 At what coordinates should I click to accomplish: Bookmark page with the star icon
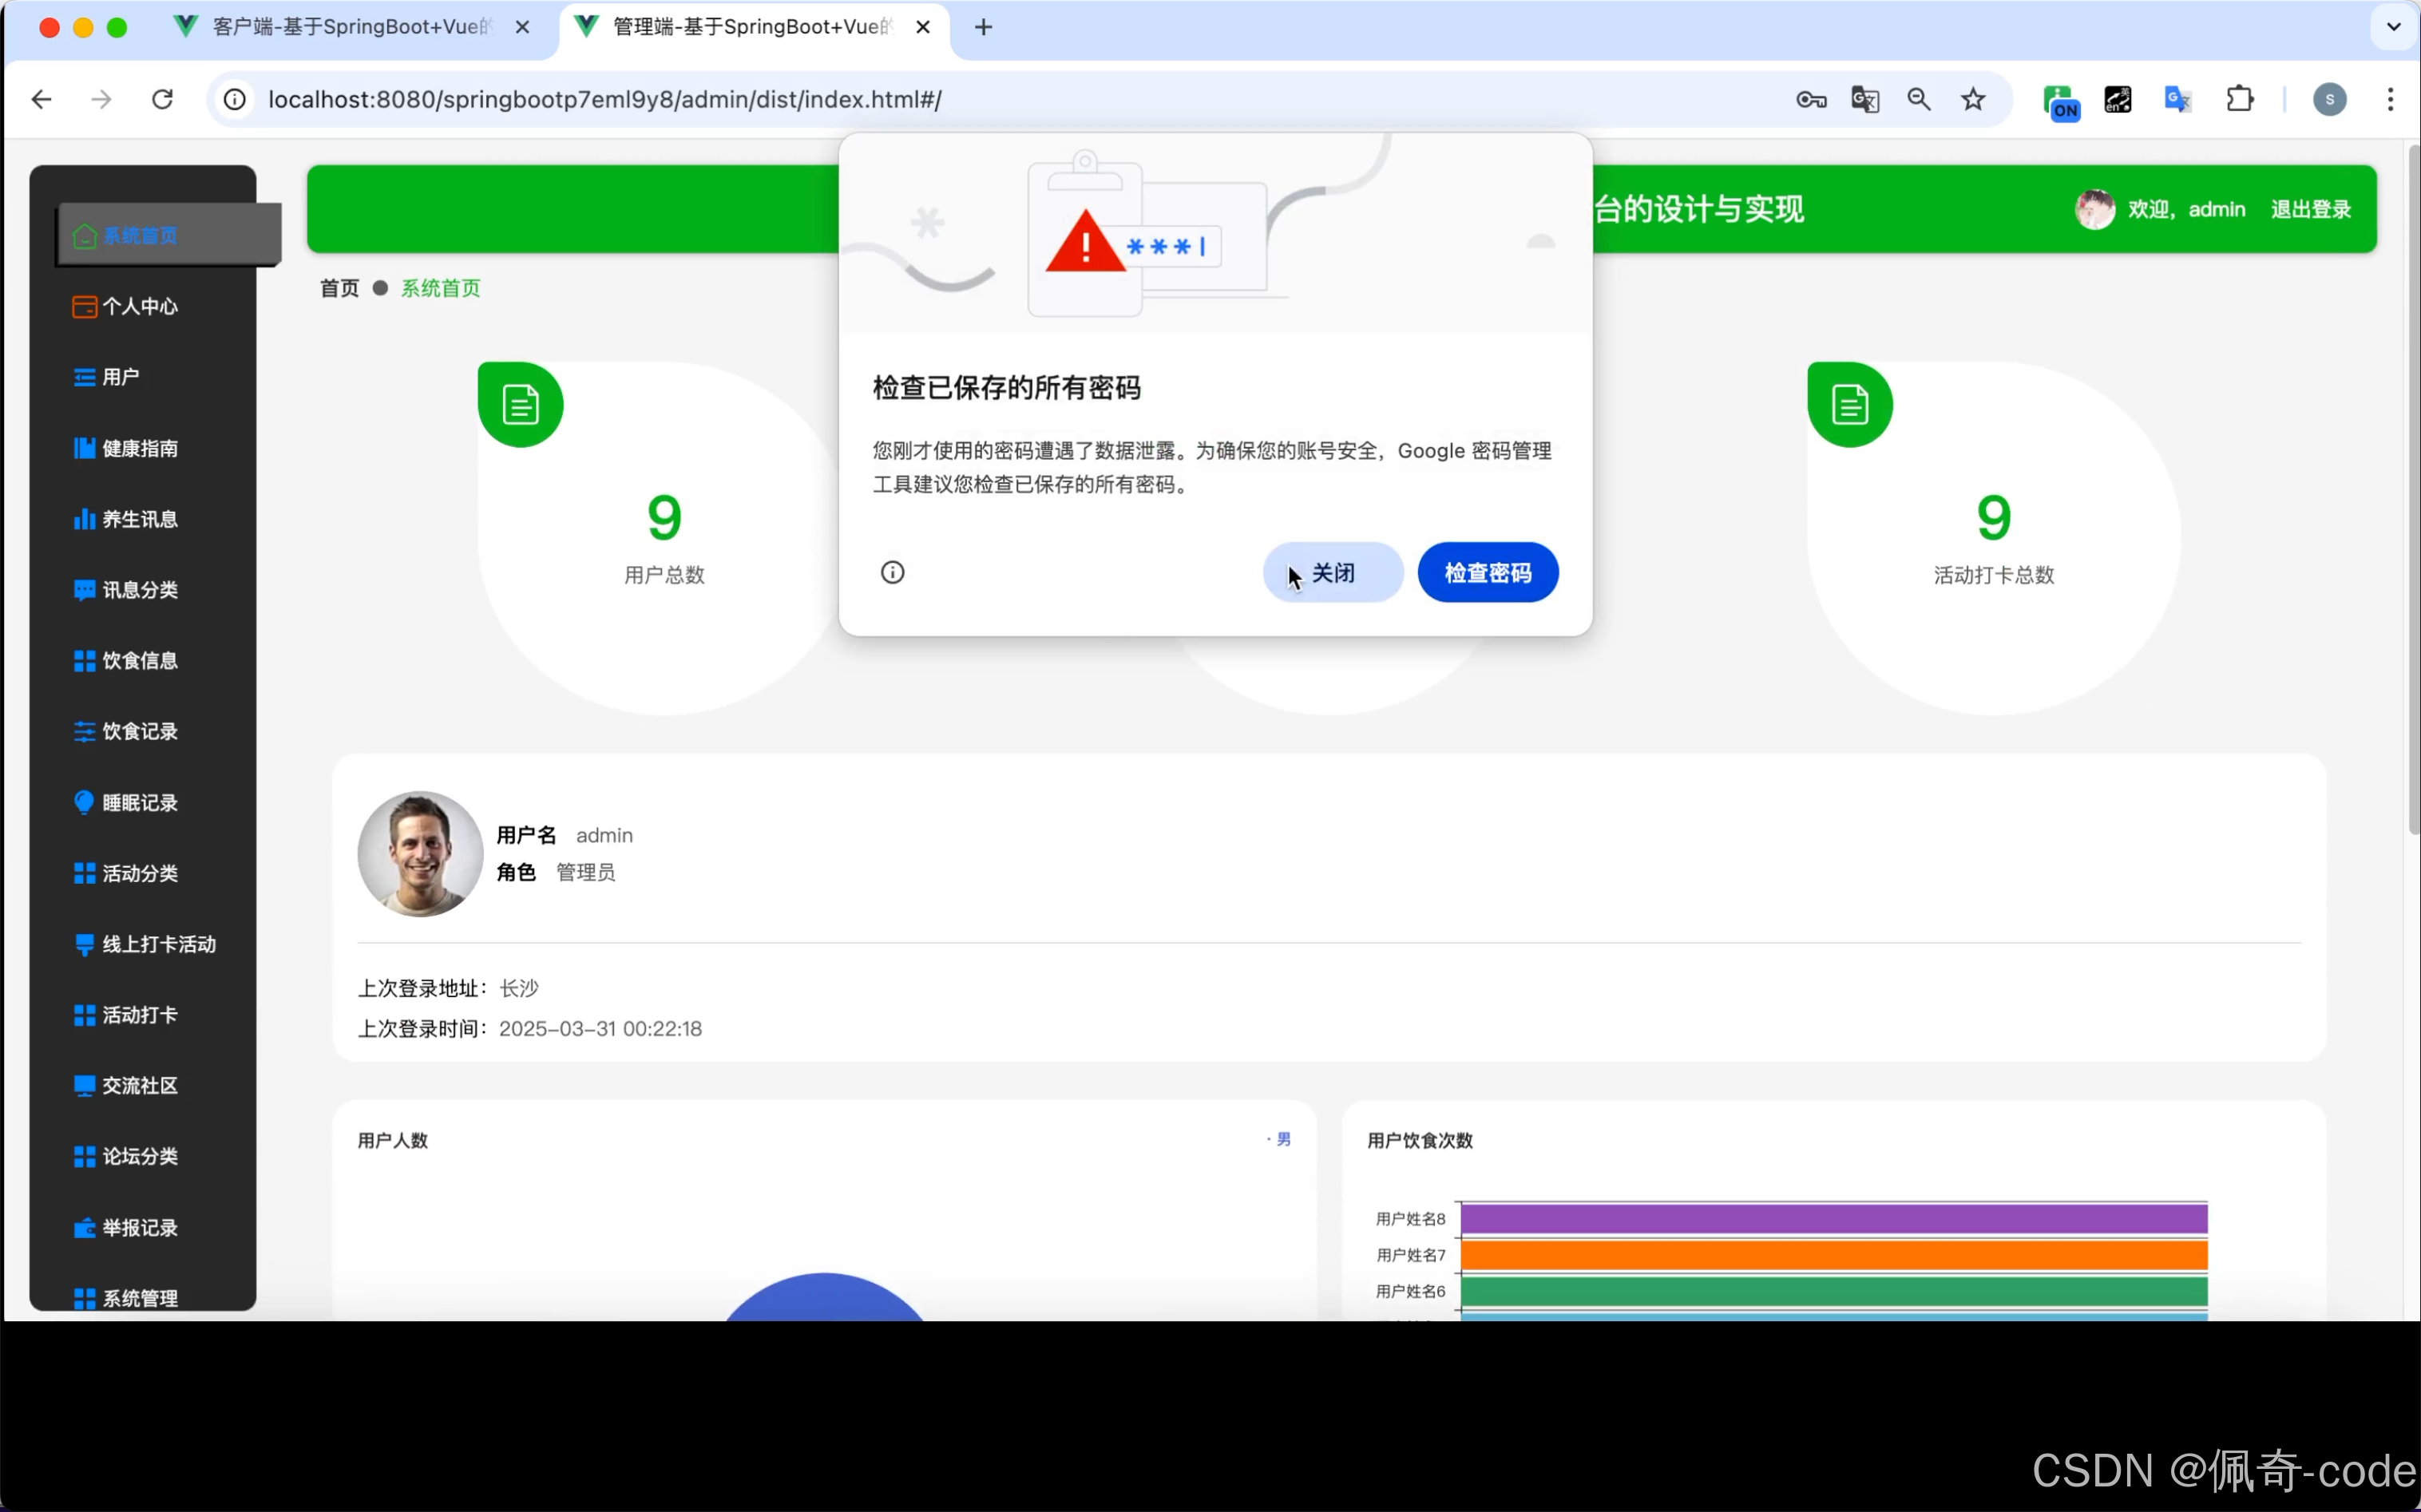pyautogui.click(x=1973, y=100)
